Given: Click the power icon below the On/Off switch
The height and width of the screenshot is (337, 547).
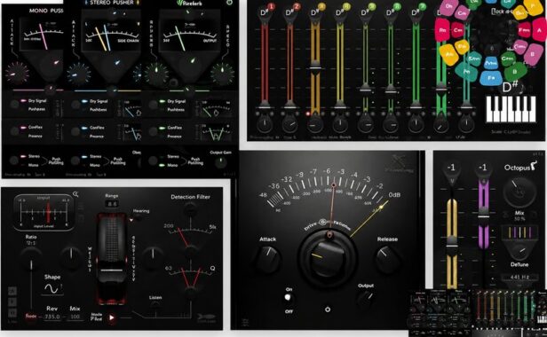Looking at the screenshot, I should pyautogui.click(x=327, y=310).
